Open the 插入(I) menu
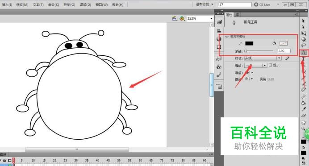The width and height of the screenshot is (309, 166). pos(7,4)
